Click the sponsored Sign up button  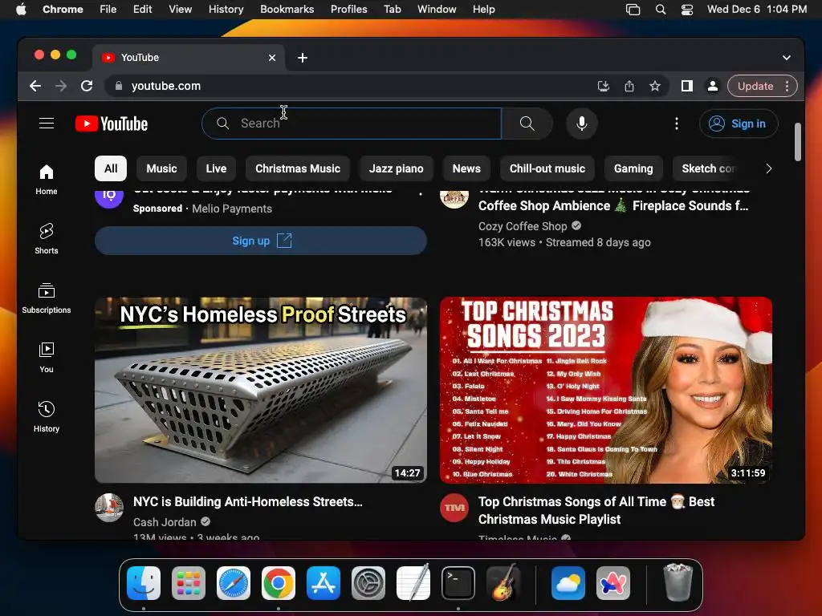click(x=261, y=241)
